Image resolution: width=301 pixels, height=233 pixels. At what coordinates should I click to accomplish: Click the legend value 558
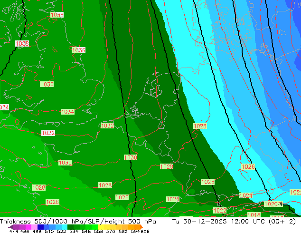click(x=98, y=231)
